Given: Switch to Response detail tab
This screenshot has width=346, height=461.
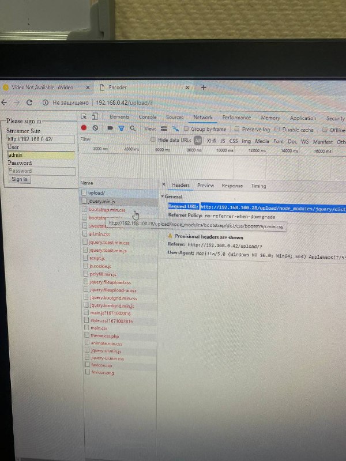Looking at the screenshot, I should point(232,186).
